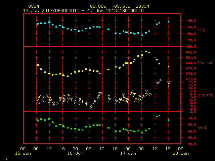The height and width of the screenshot is (161, 215).
Task: Click the 15 Jun date label
Action: pos(23,153)
